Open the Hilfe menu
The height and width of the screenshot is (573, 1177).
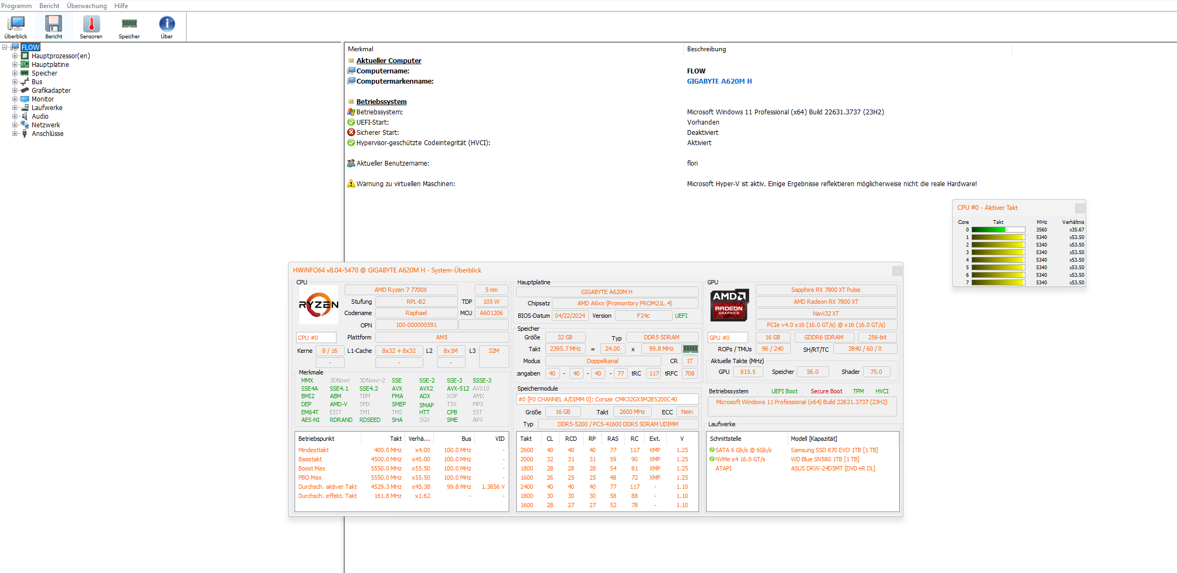tap(121, 6)
